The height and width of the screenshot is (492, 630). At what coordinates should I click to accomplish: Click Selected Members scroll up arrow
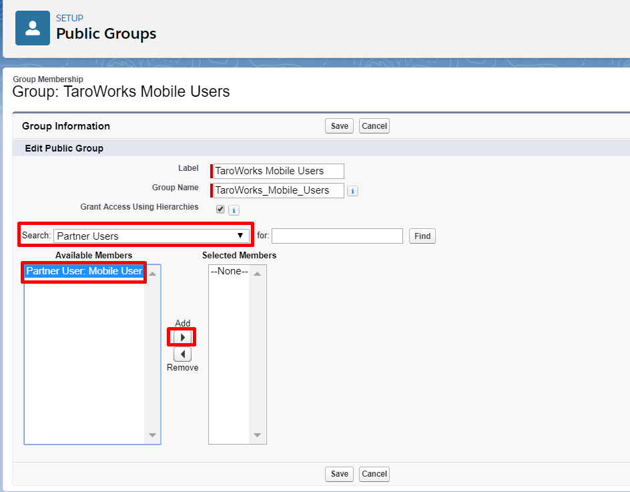(x=258, y=274)
